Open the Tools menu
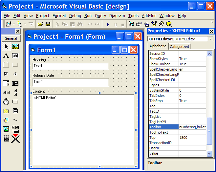Screen dimensions: 216x172 pos(134,16)
